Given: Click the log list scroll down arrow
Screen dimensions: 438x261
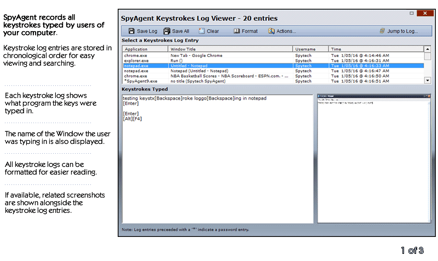Looking at the screenshot, I should 428,80.
